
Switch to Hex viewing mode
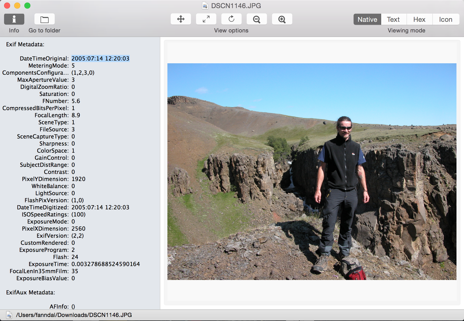click(419, 19)
